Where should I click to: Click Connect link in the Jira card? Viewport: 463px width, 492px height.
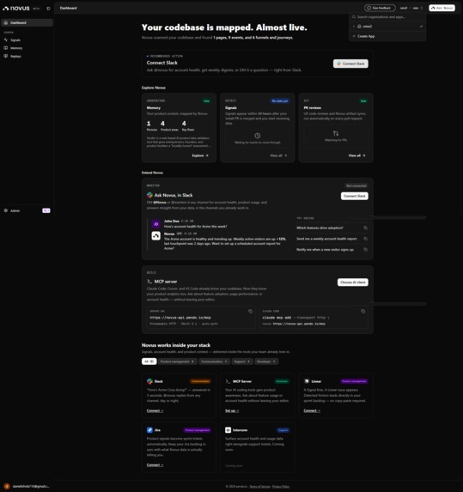(x=155, y=465)
